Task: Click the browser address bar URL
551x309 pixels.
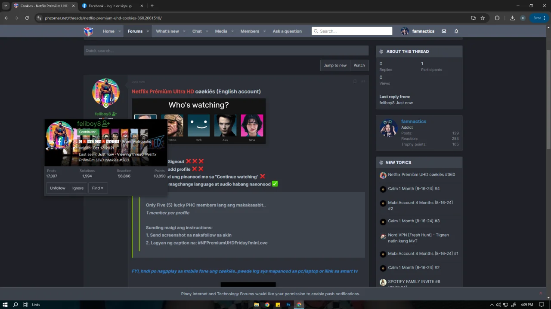Action: coord(103,18)
